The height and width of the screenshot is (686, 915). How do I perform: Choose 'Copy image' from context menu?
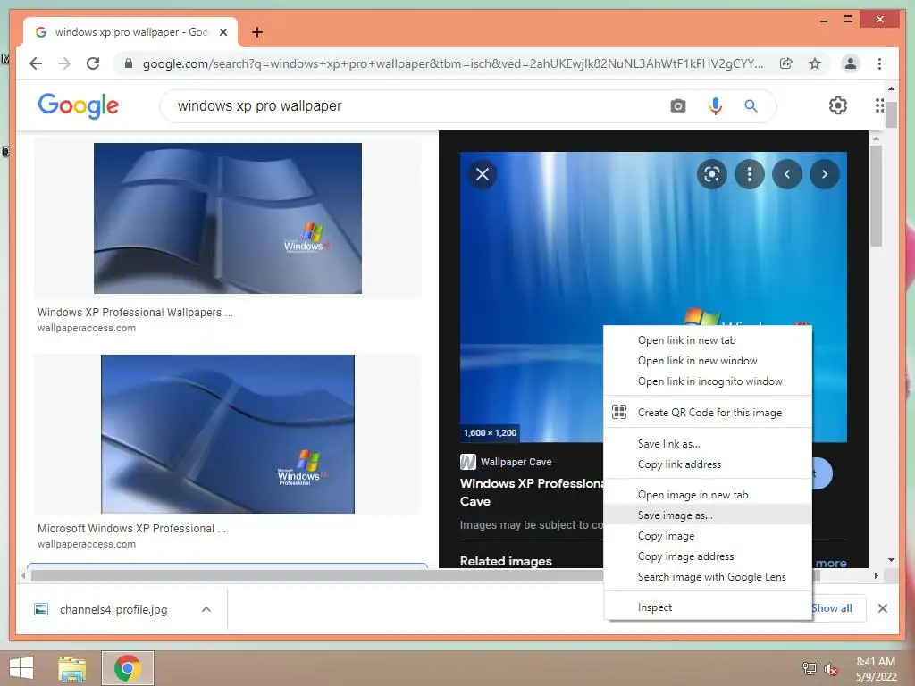click(708, 536)
